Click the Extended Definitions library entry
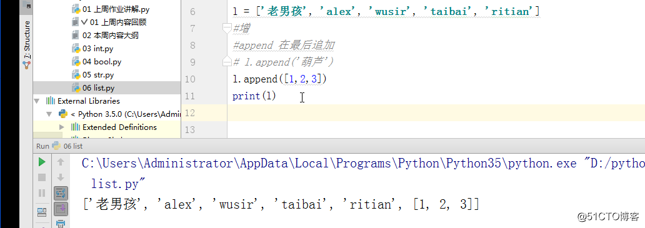645x228 pixels. point(120,127)
